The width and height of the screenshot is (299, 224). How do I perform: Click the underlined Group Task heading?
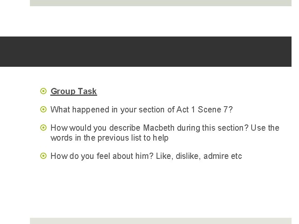(74, 91)
